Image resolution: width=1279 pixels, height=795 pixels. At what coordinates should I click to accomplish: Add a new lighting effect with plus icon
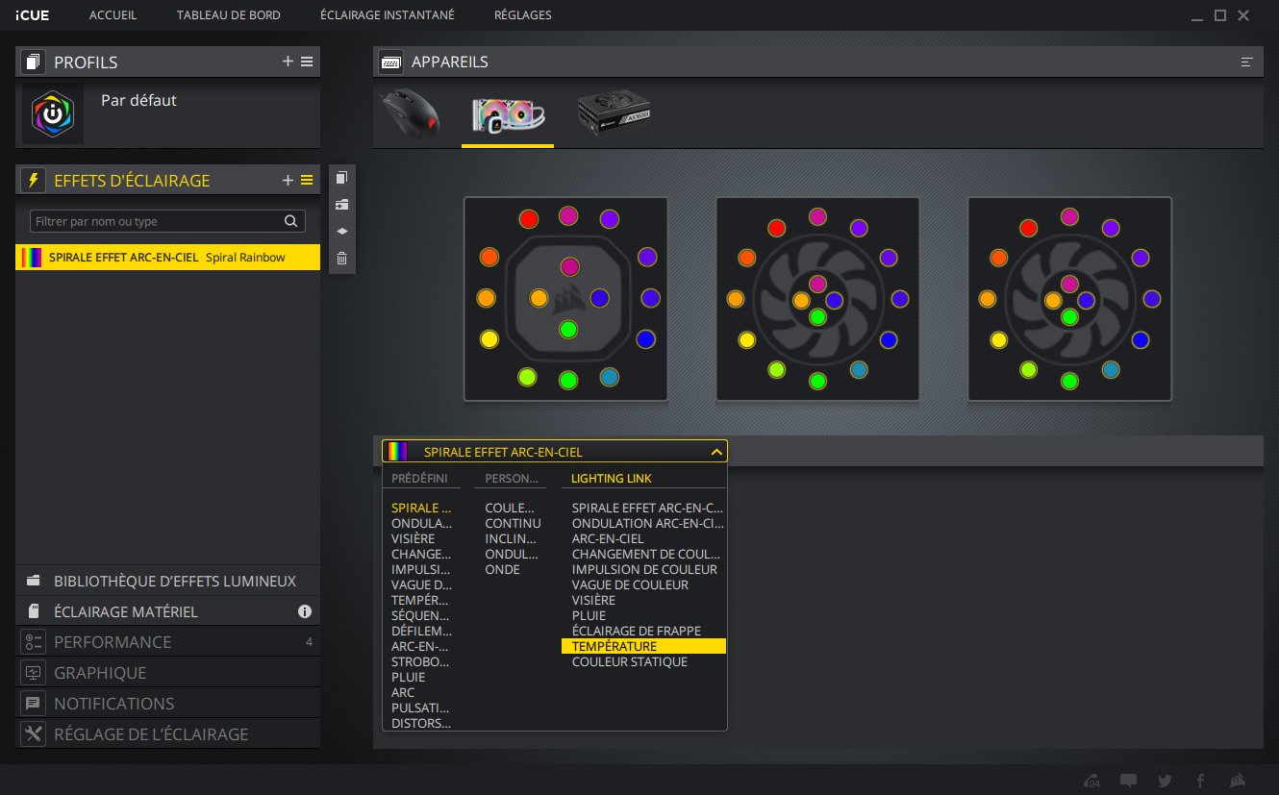(x=288, y=180)
